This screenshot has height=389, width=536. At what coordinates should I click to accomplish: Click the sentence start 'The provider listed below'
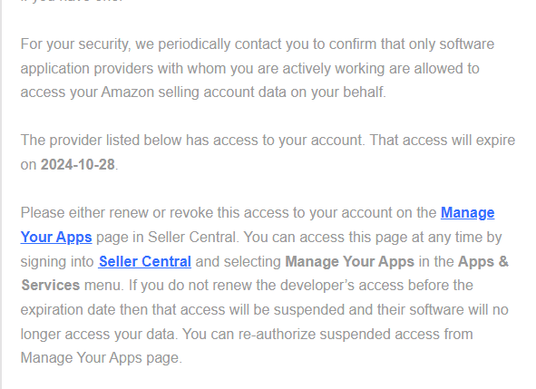coord(101,141)
